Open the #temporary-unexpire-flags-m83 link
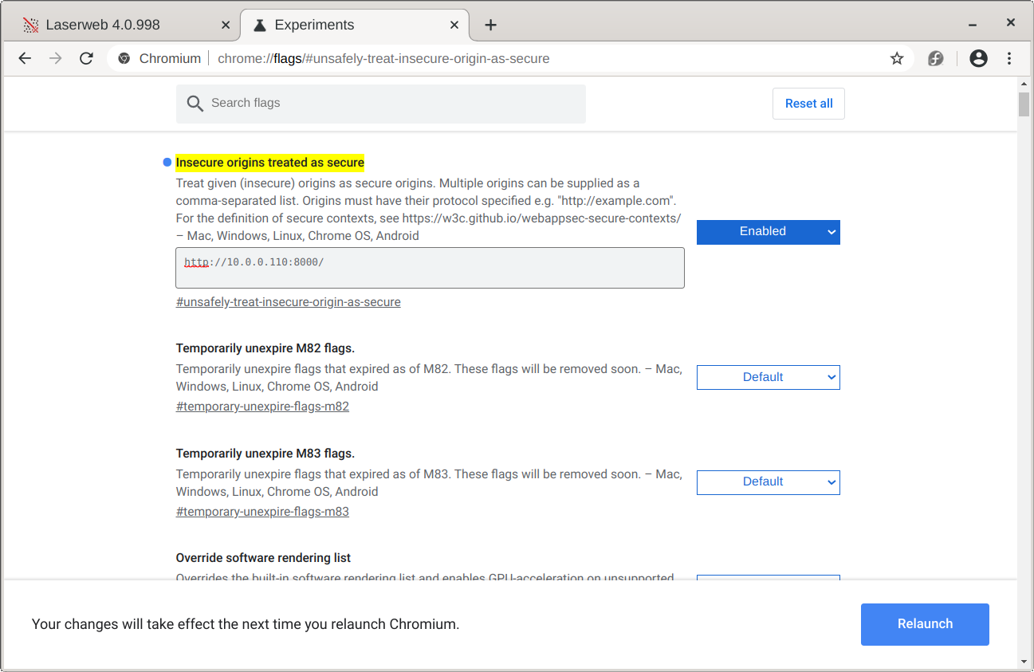1034x672 pixels. [x=262, y=512]
